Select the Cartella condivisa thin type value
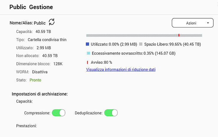This screenshot has width=218, height=137. click(x=47, y=40)
